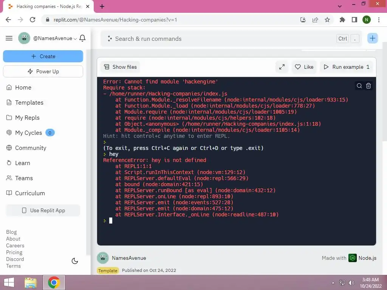Click the 'hey' command text in console
Viewport: 387px width, 290px height.
pyautogui.click(x=113, y=154)
